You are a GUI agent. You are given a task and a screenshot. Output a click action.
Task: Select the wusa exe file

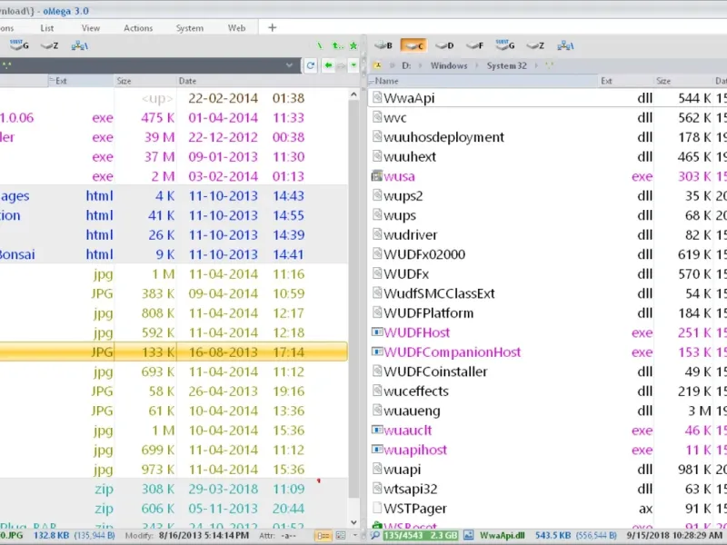[x=398, y=176]
